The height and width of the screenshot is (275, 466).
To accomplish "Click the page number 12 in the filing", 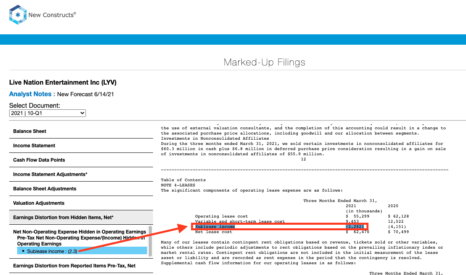I will (303, 159).
